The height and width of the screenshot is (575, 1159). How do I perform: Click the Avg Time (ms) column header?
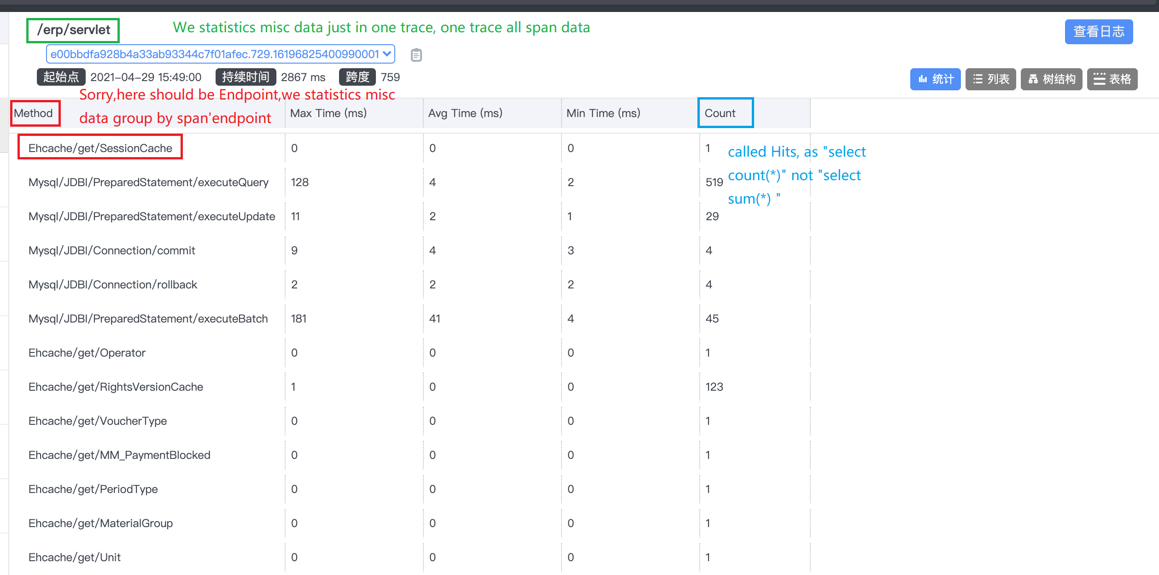pyautogui.click(x=465, y=113)
